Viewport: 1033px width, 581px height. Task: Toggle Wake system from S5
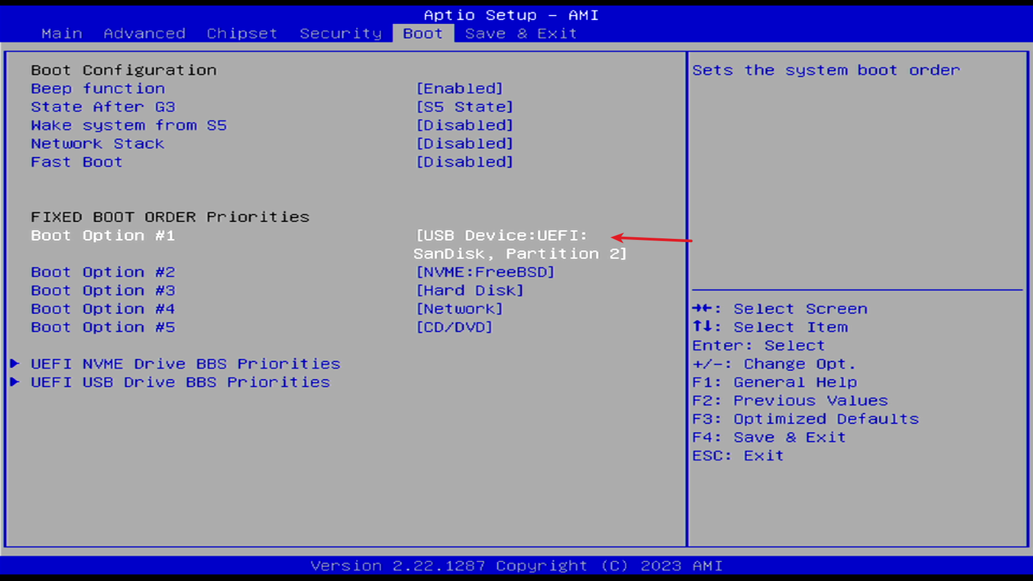click(465, 125)
